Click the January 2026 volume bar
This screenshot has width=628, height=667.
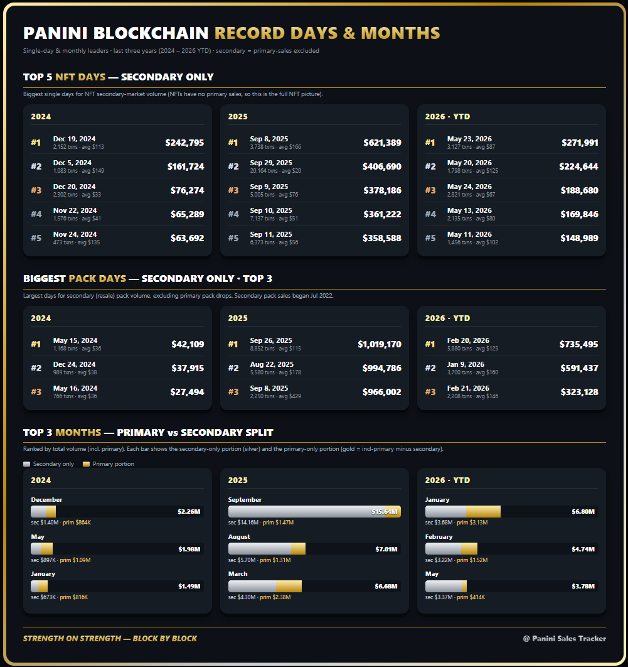(x=511, y=511)
